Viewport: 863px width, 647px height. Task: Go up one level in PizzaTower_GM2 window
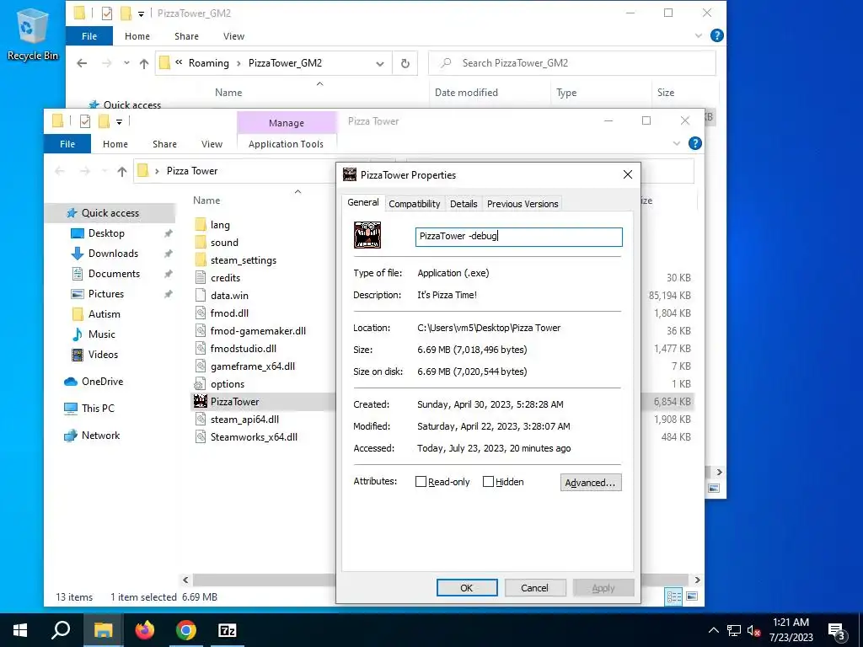click(144, 63)
